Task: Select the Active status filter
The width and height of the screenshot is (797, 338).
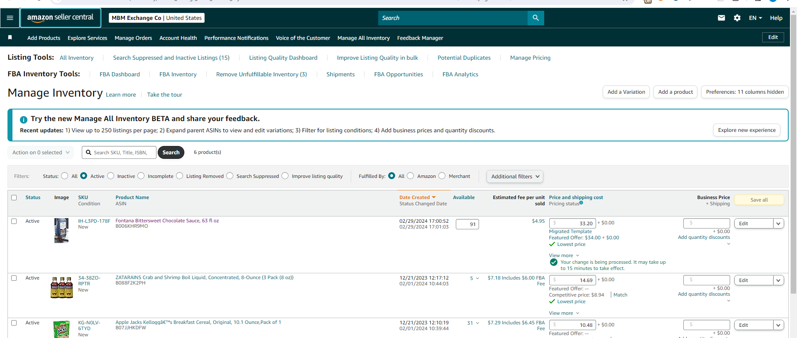Action: click(x=83, y=176)
